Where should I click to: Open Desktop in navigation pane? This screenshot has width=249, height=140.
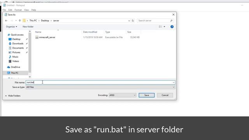(16, 39)
